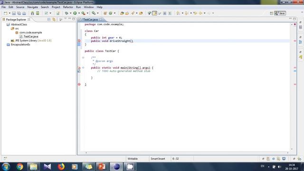
Task: Open the Window menu
Action: click(x=89, y=7)
